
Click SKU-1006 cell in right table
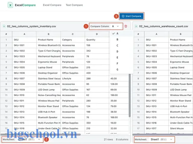(157, 73)
